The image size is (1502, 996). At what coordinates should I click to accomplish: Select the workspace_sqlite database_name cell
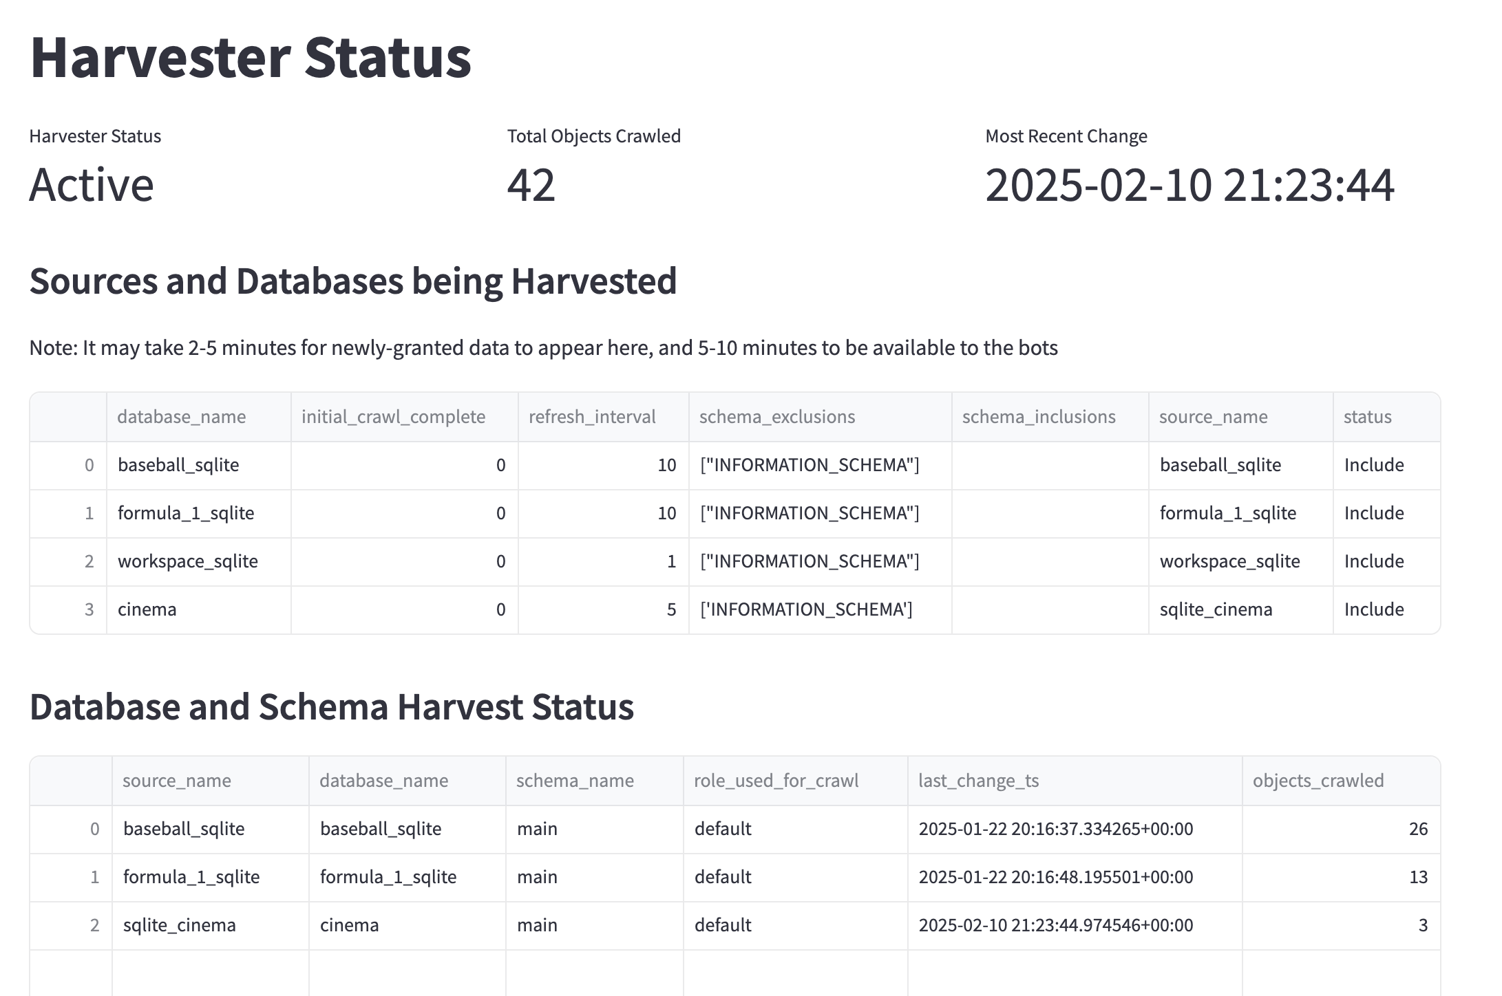(x=188, y=561)
